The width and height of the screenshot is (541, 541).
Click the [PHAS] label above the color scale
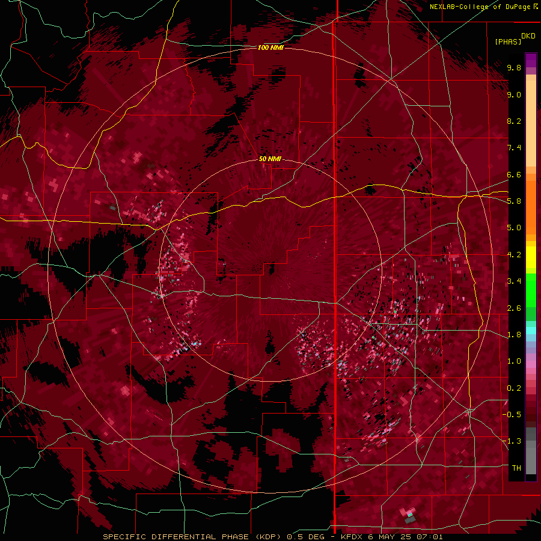[x=508, y=41]
